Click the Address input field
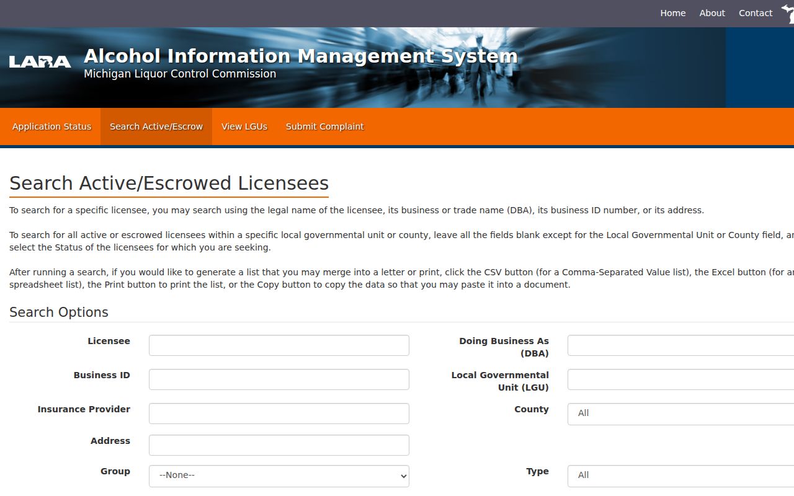This screenshot has width=794, height=496. click(279, 445)
